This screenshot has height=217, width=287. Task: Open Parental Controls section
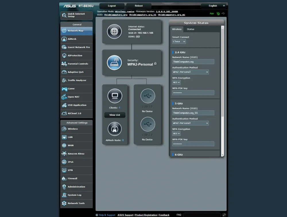click(x=76, y=64)
